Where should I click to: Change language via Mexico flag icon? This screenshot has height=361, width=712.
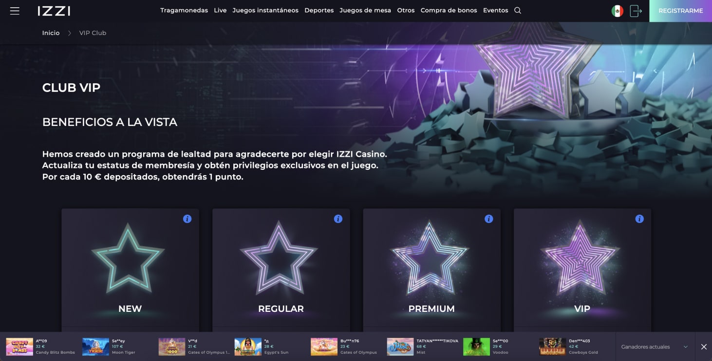tap(617, 11)
